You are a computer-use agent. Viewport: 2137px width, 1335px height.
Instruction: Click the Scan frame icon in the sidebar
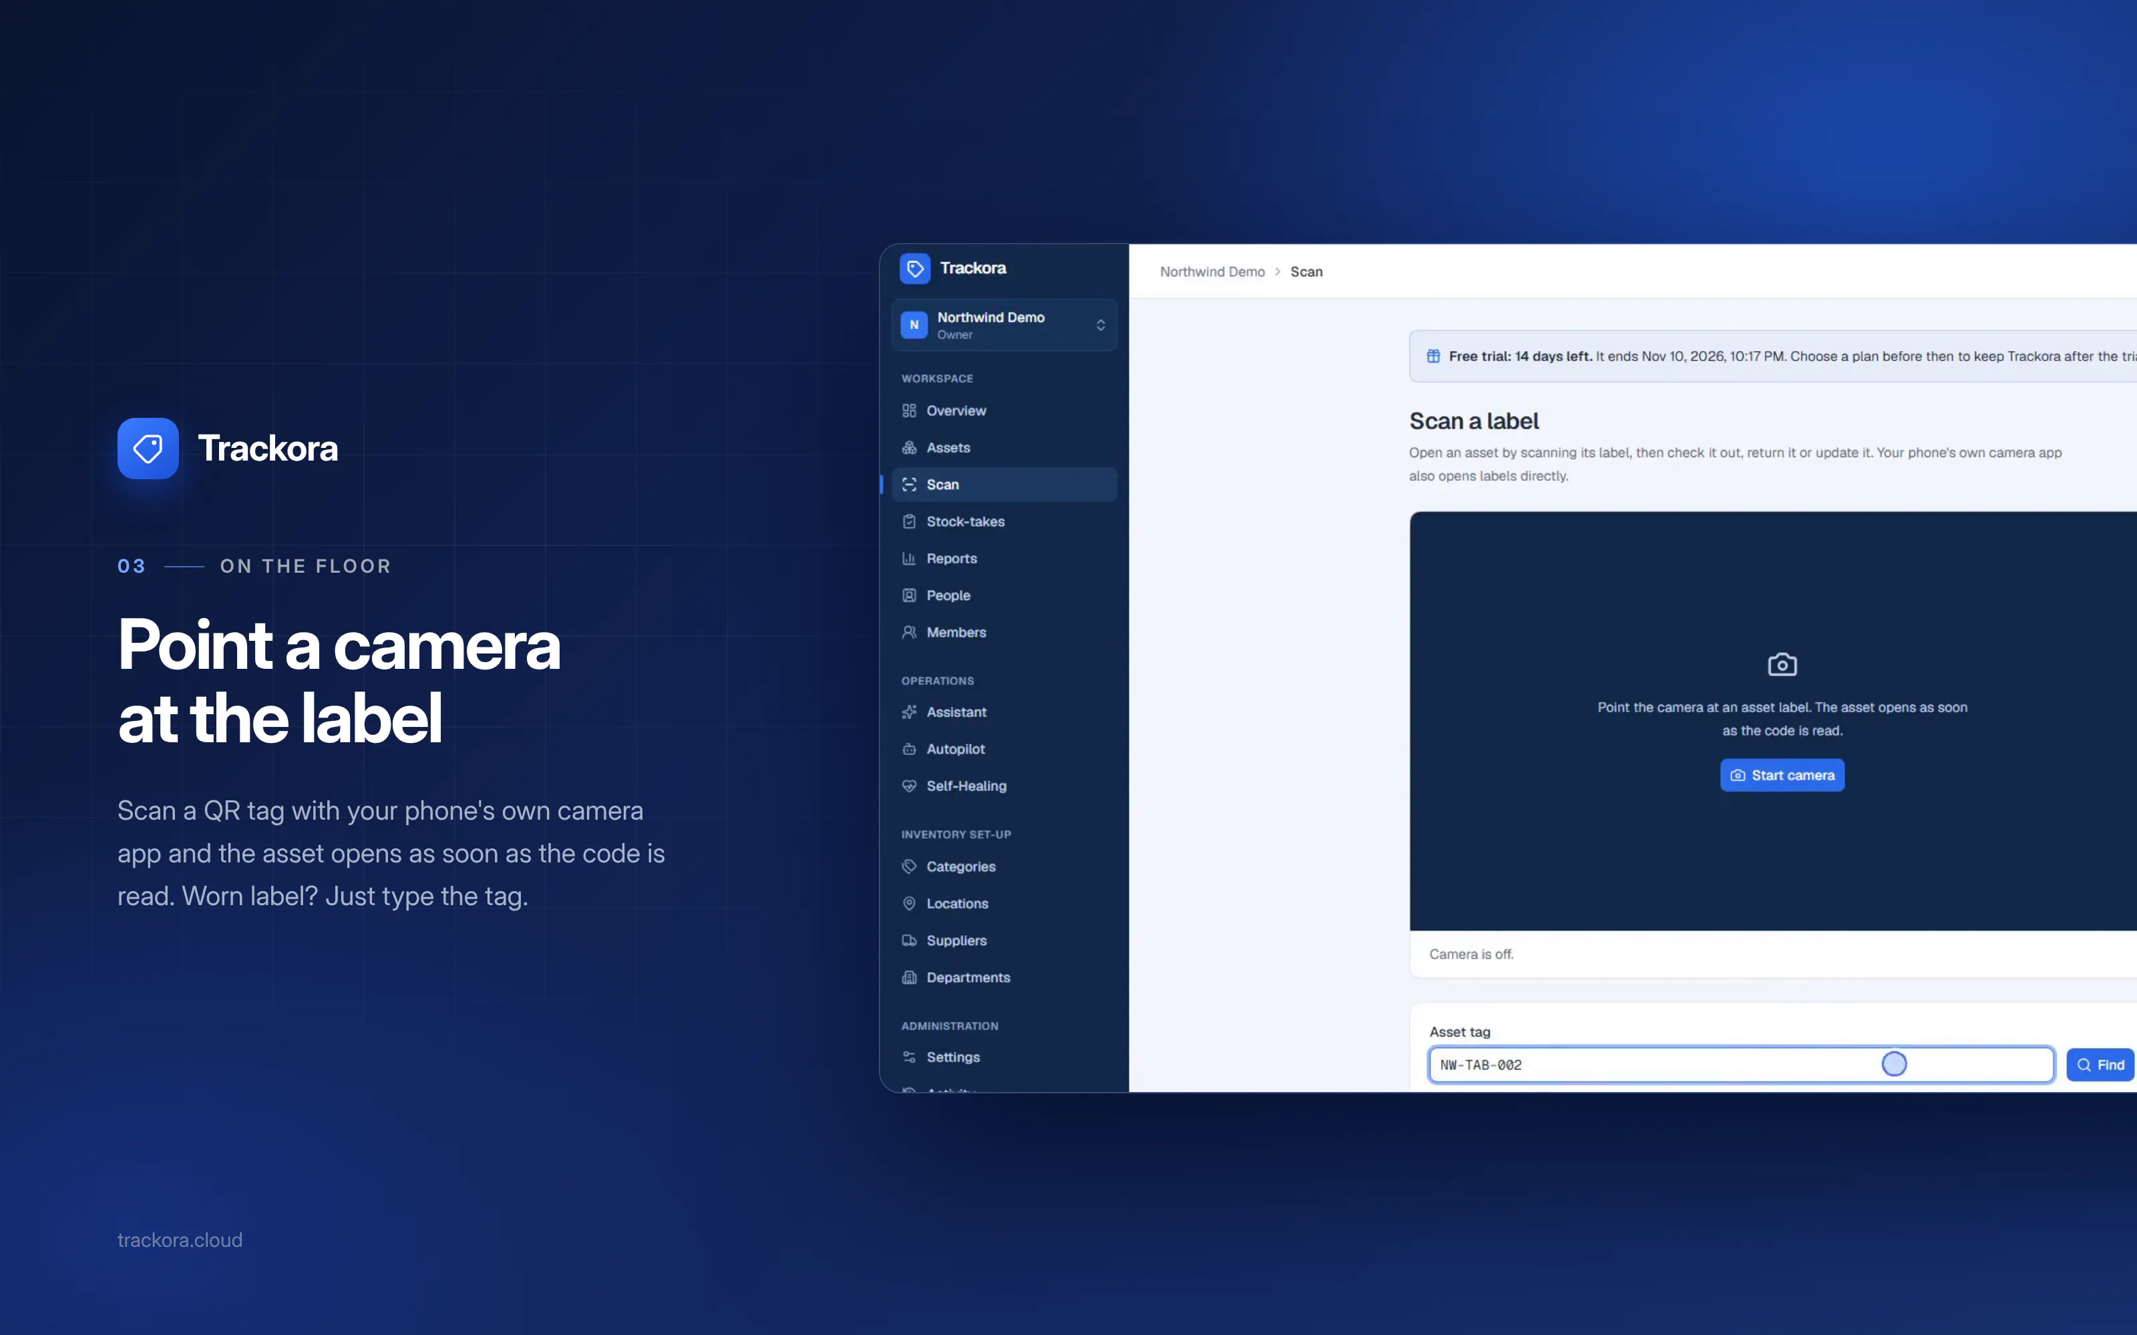click(909, 485)
